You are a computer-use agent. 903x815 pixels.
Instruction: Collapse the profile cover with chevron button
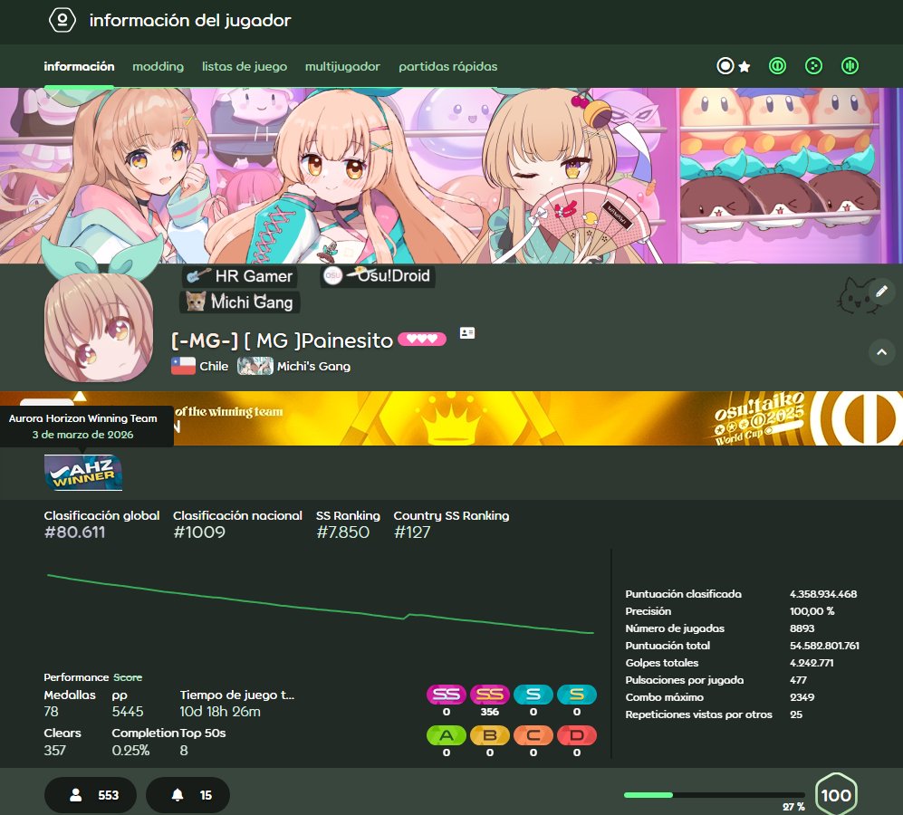coord(881,352)
